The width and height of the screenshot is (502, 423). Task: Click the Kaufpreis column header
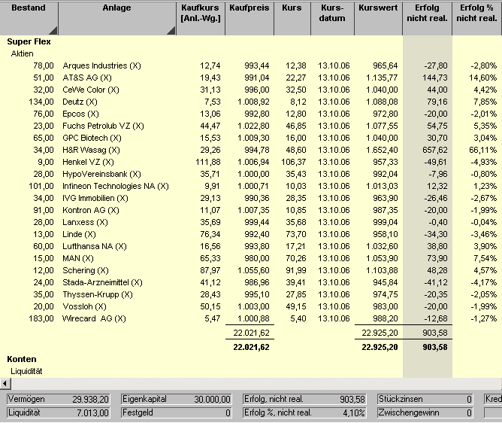[x=249, y=18]
